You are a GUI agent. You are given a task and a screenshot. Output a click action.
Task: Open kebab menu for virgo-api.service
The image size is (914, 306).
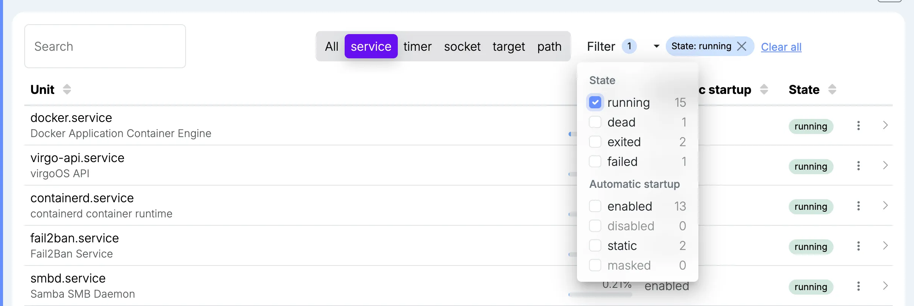858,166
